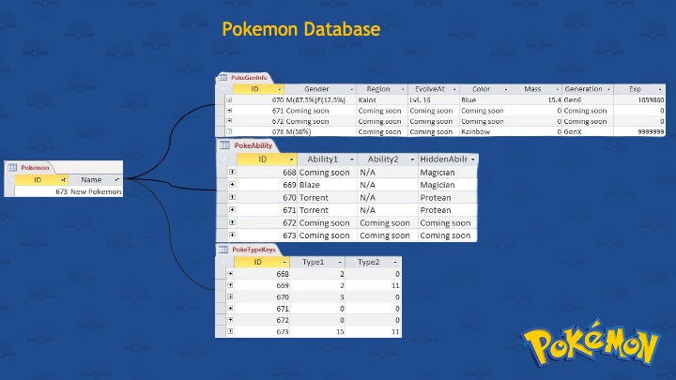This screenshot has height=380, width=676.
Task: Expand row 668 in PokeTypeKeys
Action: pyautogui.click(x=230, y=274)
